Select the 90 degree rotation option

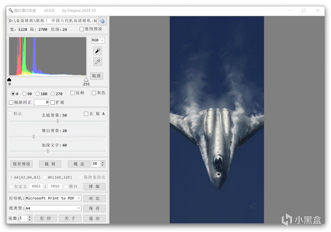(x=24, y=94)
